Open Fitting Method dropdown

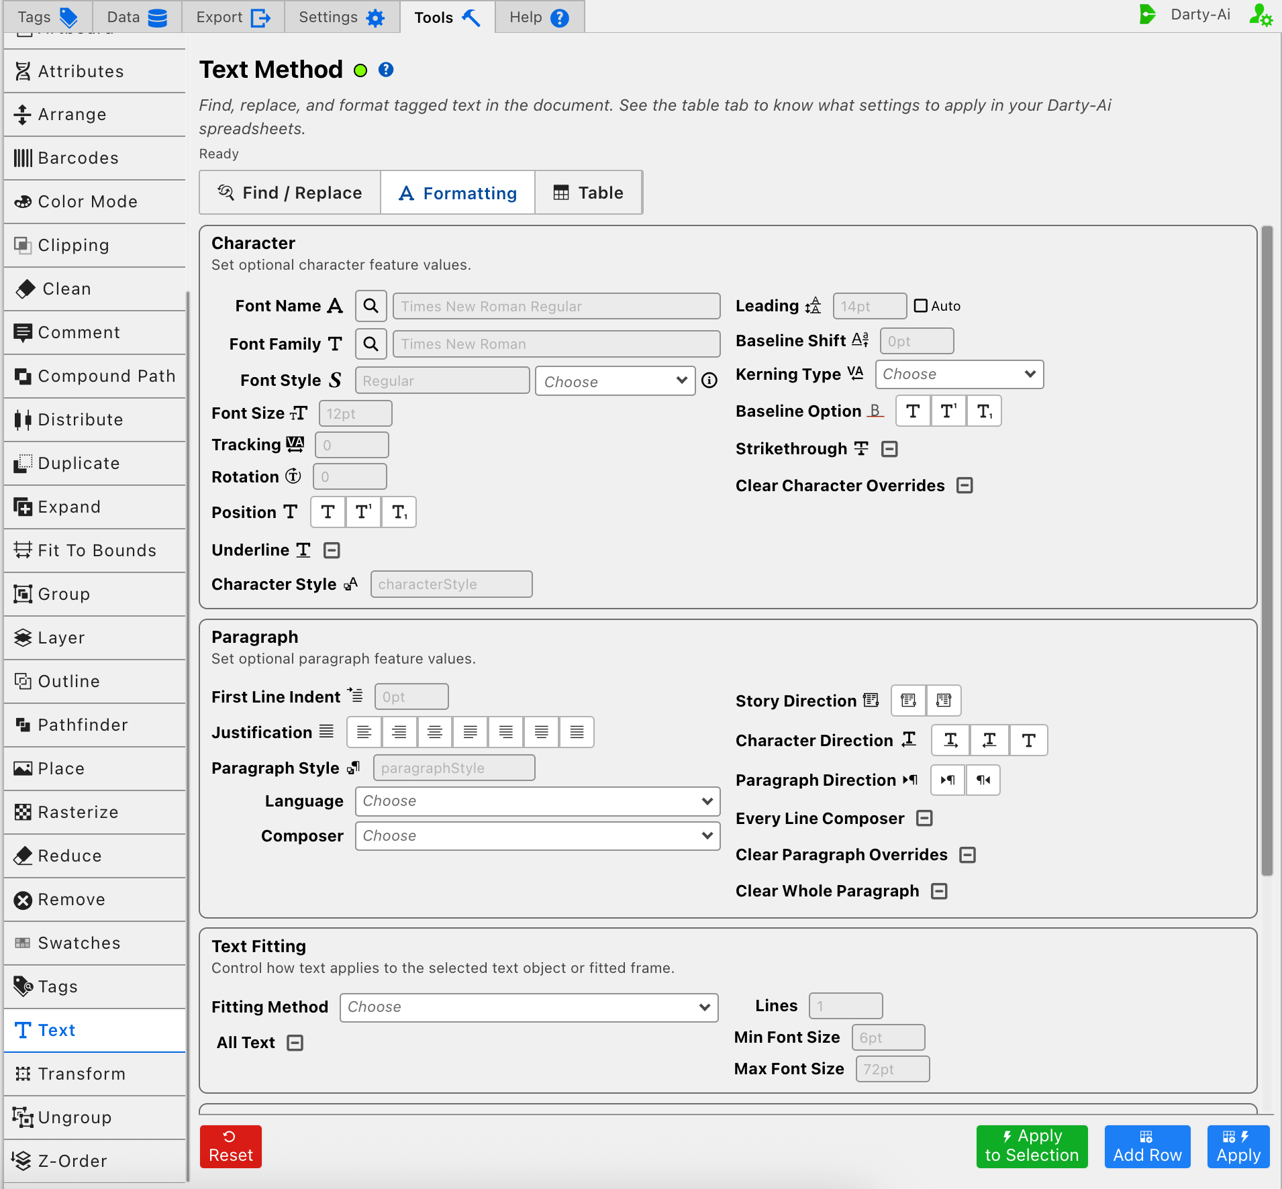(x=529, y=1007)
